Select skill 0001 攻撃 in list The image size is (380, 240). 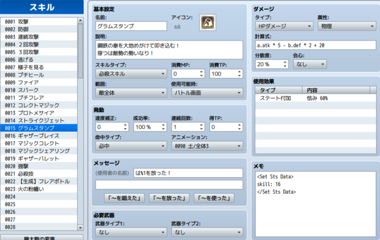coord(39,21)
